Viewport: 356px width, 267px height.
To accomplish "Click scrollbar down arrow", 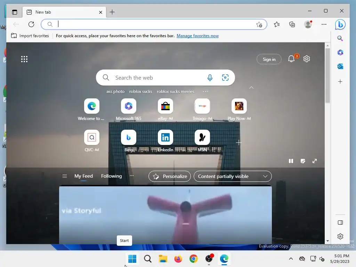I will 327,241.
